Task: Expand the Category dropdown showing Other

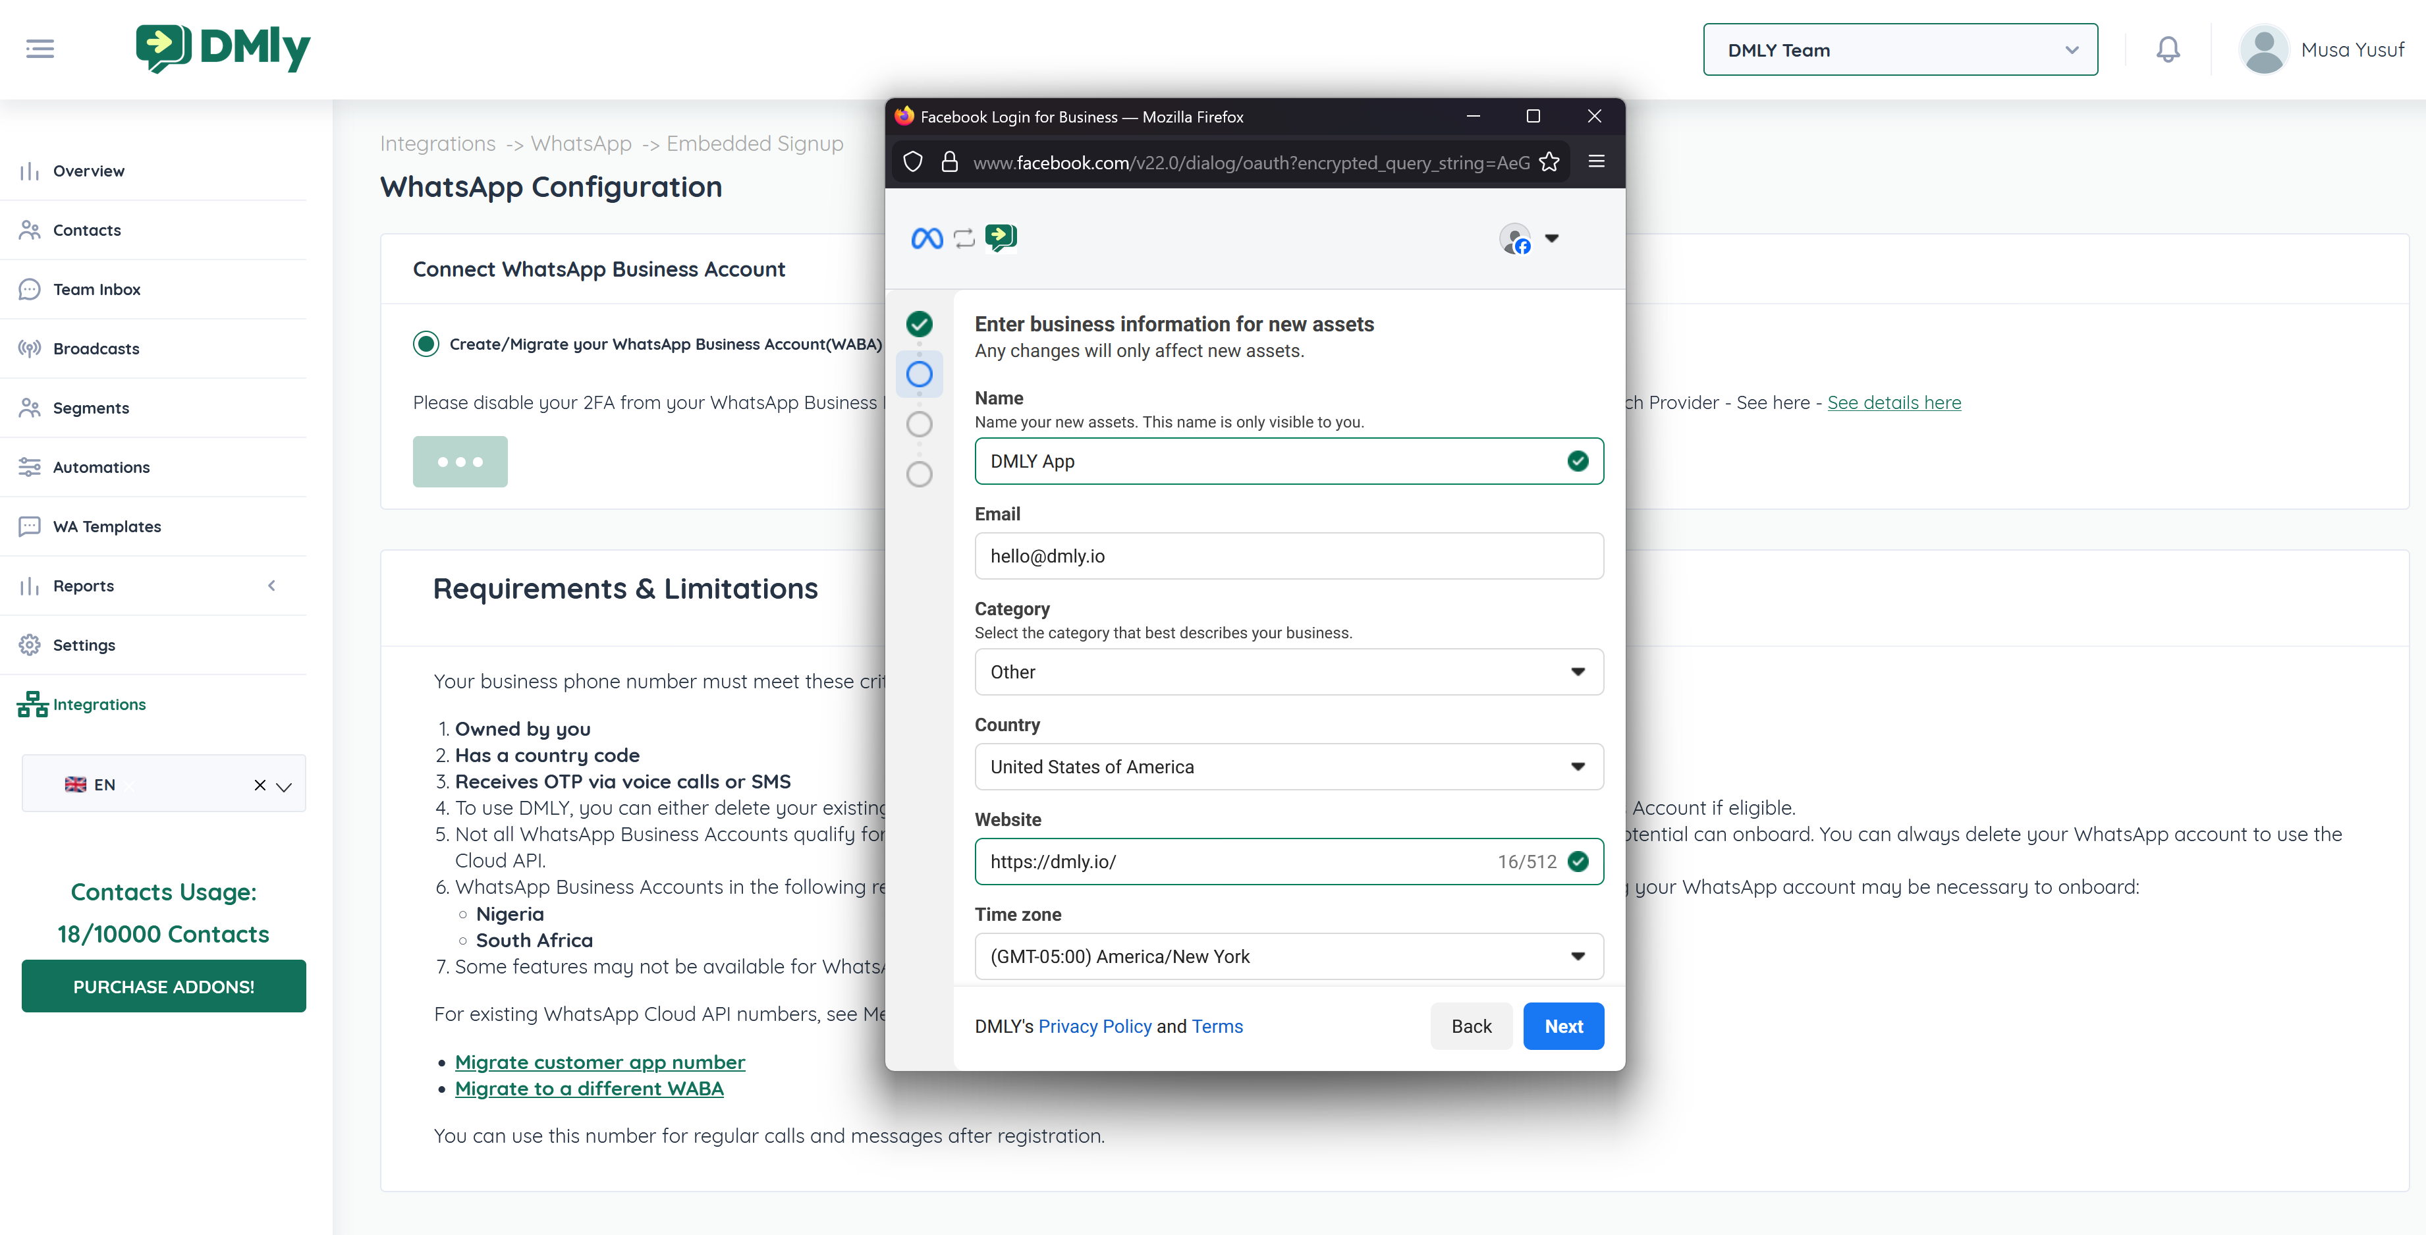Action: click(1288, 672)
